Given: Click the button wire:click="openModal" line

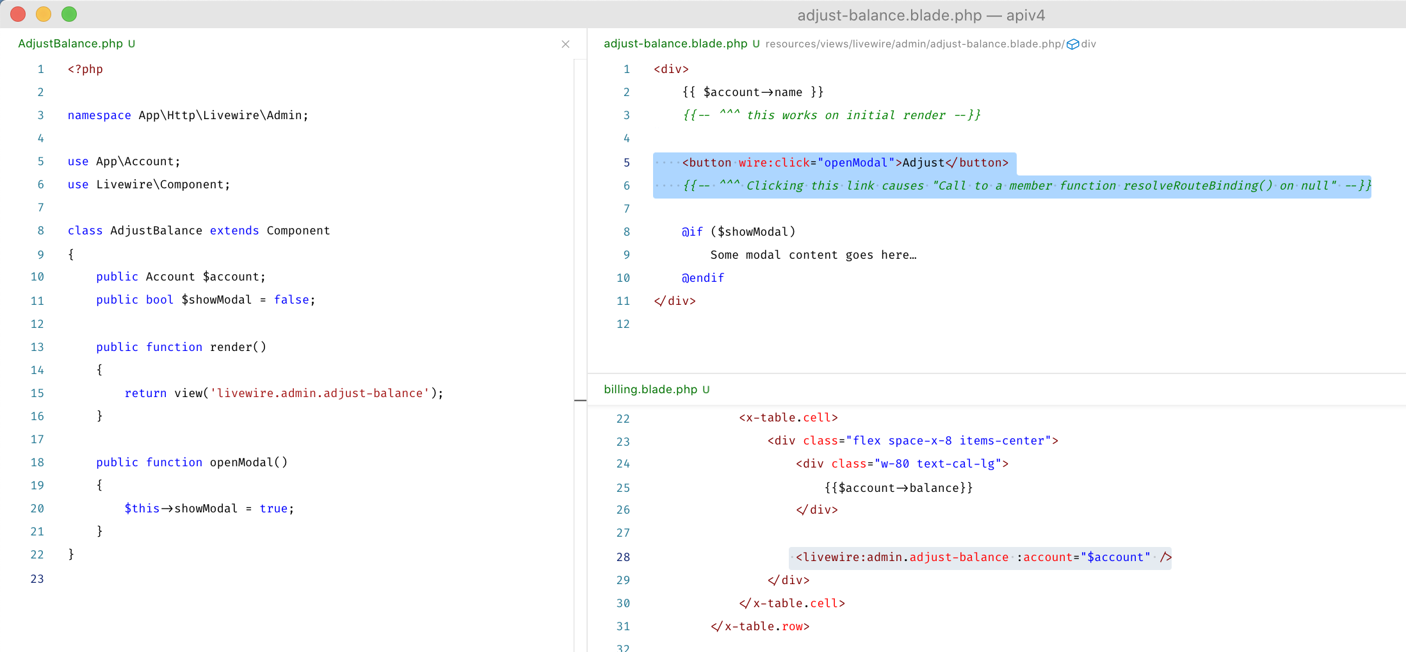Looking at the screenshot, I should pos(845,163).
